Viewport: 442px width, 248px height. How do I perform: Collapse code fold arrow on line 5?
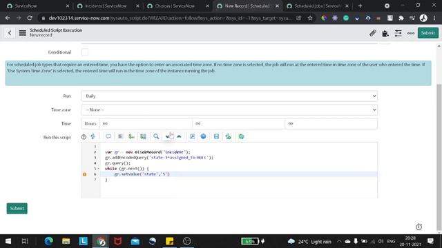click(98, 169)
